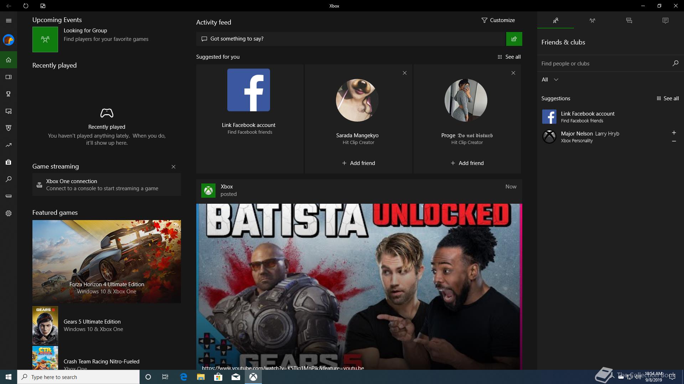Close the Game streaming section
684x384 pixels.
pyautogui.click(x=173, y=167)
